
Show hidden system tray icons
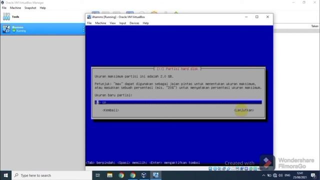point(263,175)
